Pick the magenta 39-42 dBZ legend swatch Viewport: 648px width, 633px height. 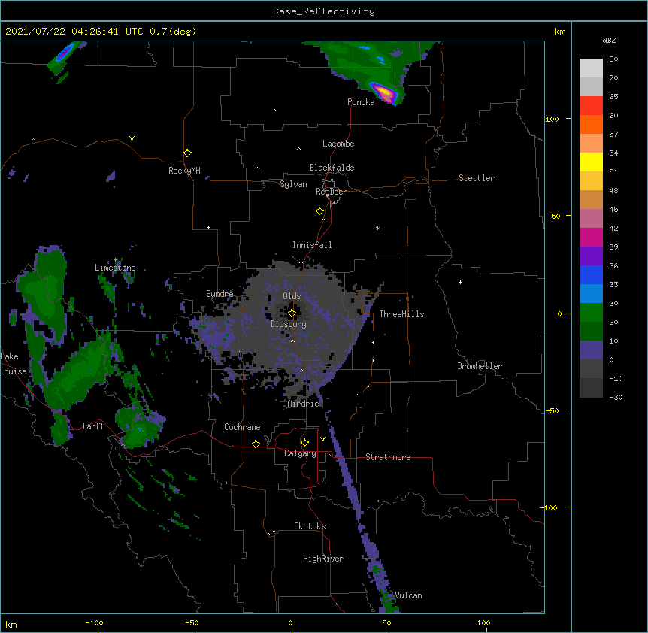(x=591, y=237)
